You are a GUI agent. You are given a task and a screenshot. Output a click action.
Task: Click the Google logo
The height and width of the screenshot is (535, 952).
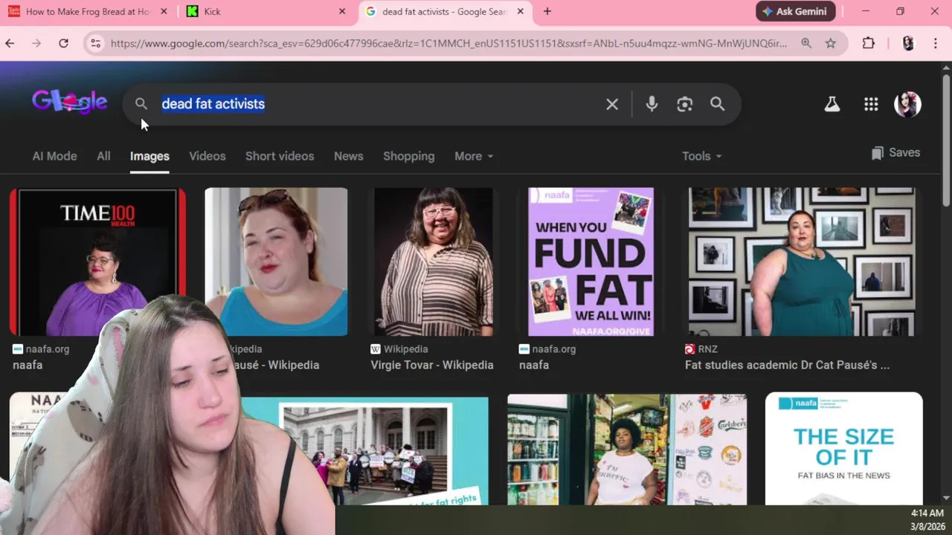click(x=69, y=102)
